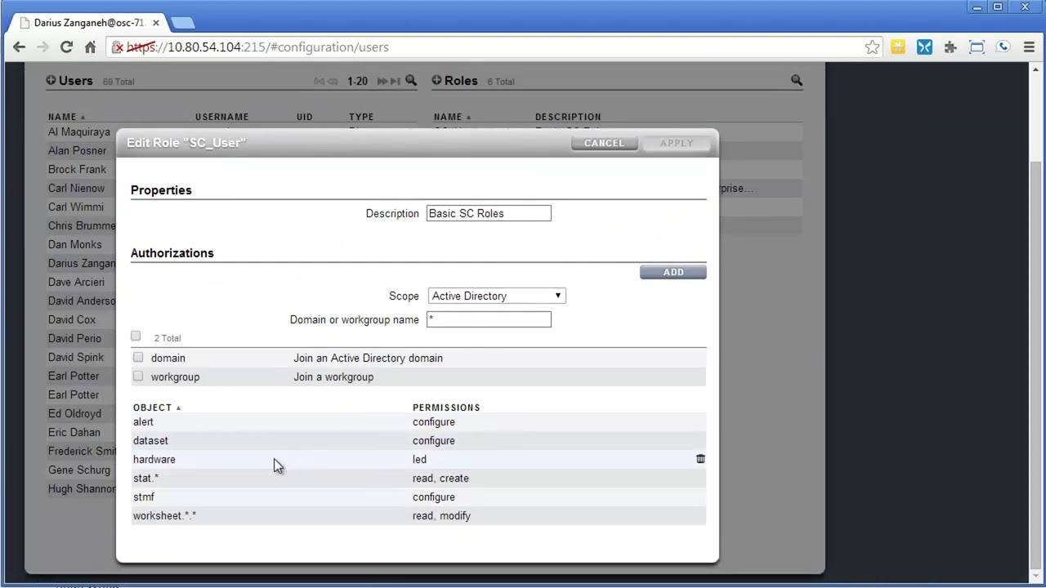
Task: Search roles with the magnifier icon
Action: tap(796, 80)
